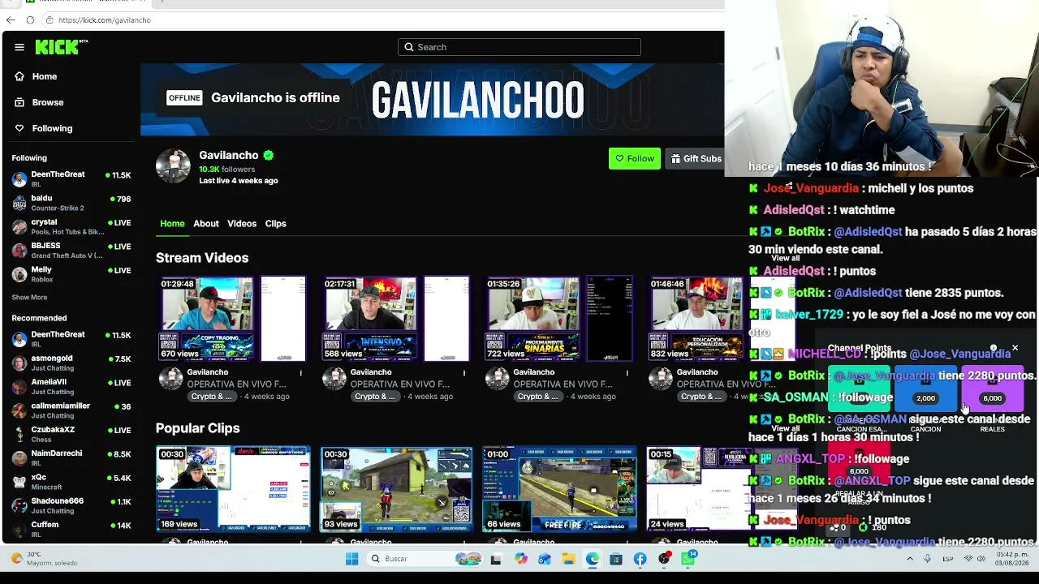Screen dimensions: 1039x584
Task: Click the Kick logo
Action: [x=61, y=47]
